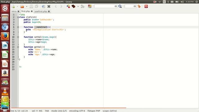Click the 'encoding: UTF-8' status entry

point(77,111)
